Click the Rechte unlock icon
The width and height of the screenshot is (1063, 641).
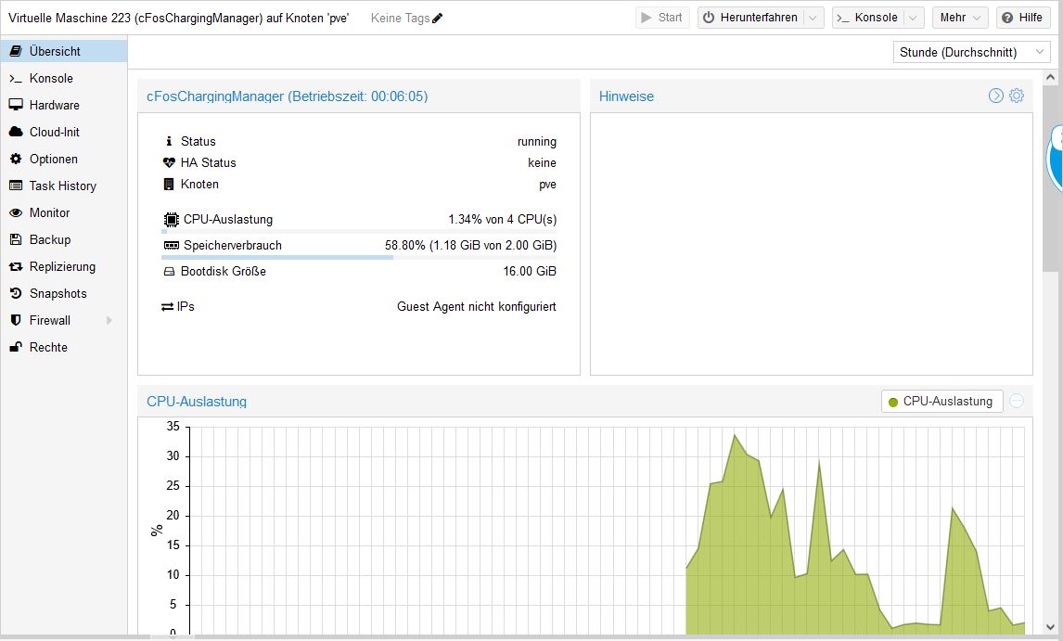pos(16,347)
